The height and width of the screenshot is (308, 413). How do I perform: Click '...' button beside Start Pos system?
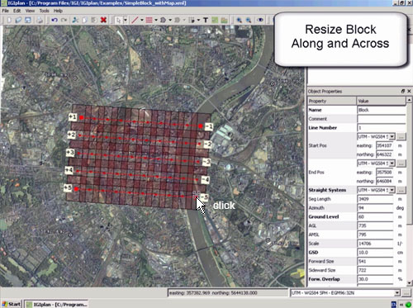click(x=401, y=136)
